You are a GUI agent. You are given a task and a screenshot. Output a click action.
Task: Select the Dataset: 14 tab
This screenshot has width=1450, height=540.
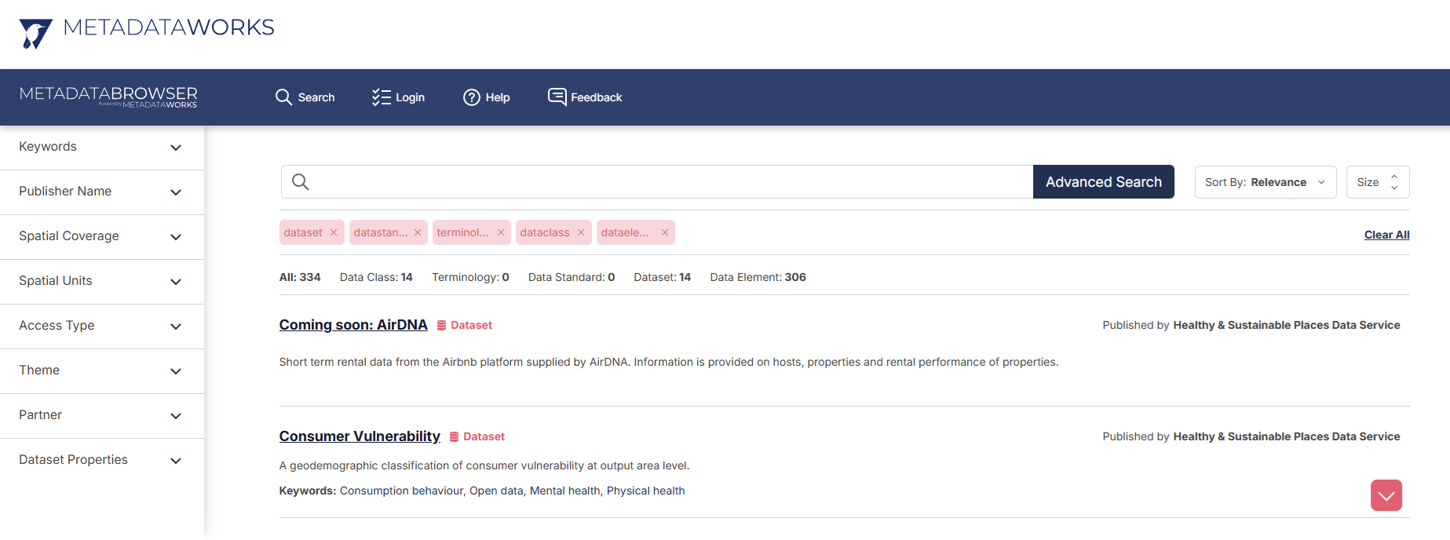coord(663,277)
